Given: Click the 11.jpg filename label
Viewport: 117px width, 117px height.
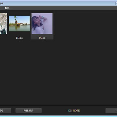Looking at the screenshot, I should tap(19, 38).
